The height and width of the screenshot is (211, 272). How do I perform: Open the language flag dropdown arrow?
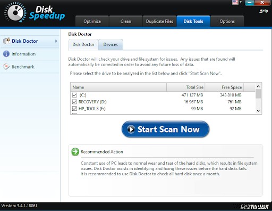coord(241,2)
